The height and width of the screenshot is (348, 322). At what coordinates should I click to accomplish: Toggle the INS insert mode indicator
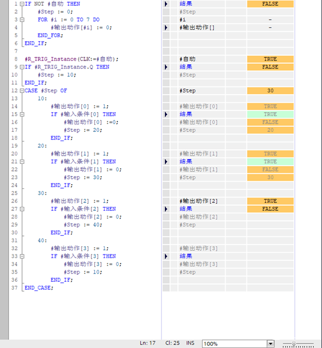190,343
